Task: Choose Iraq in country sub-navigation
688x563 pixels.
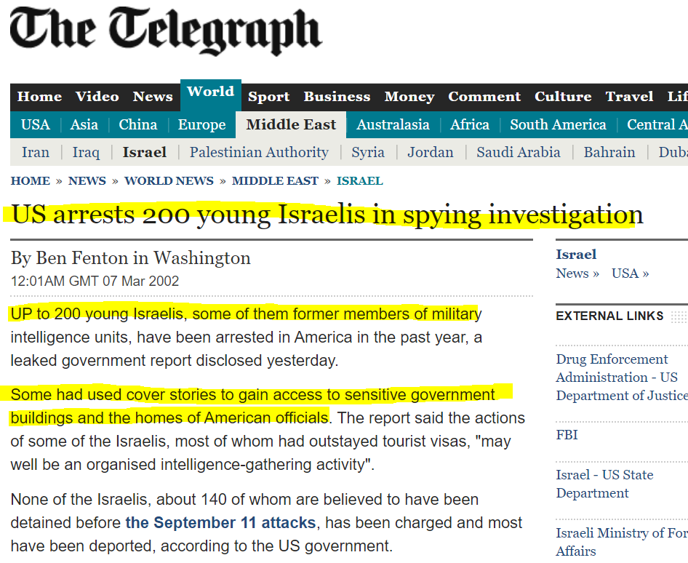Action: click(x=86, y=152)
